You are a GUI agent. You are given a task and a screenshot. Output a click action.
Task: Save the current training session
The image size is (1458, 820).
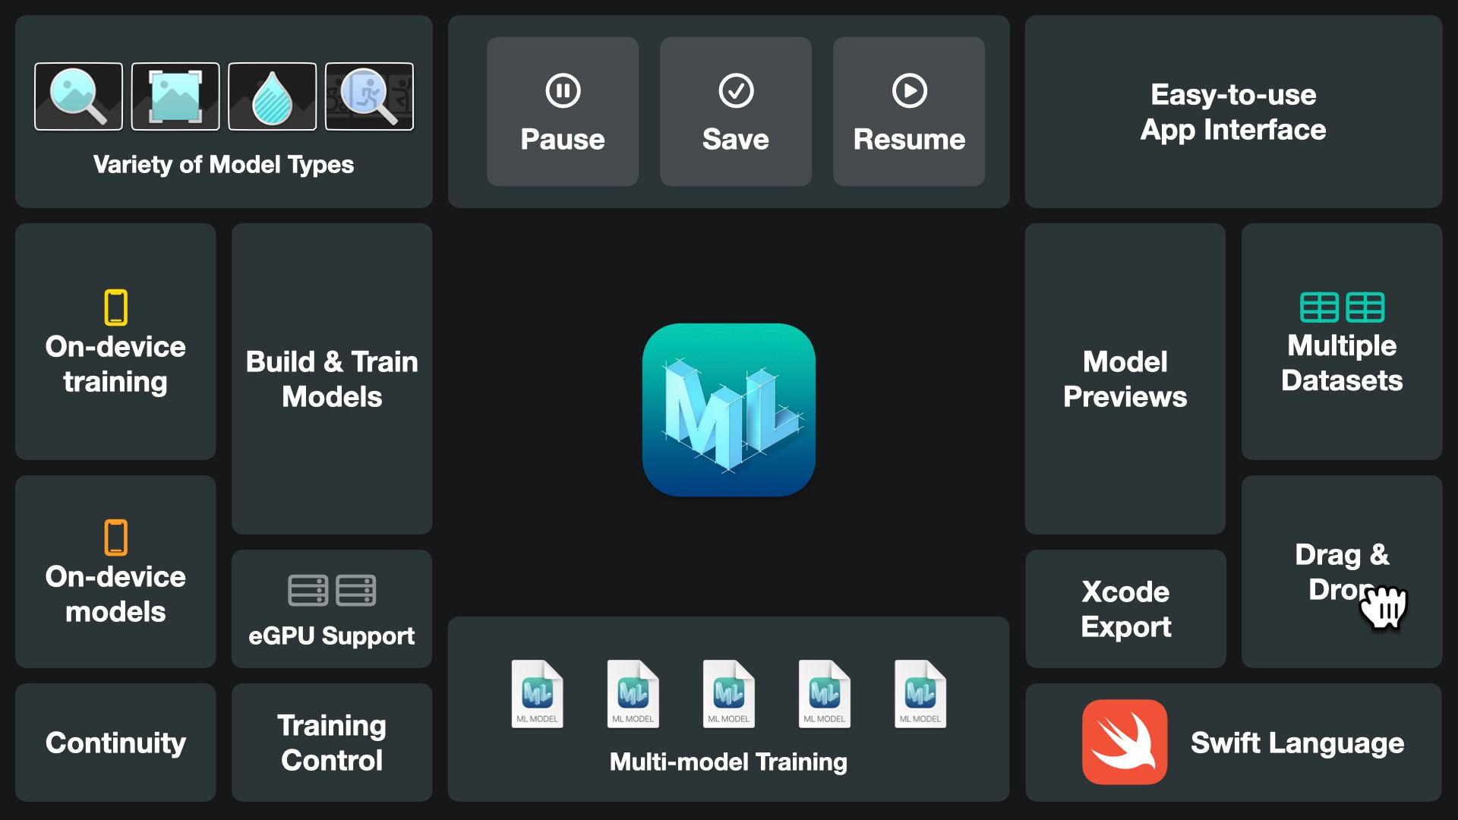click(x=735, y=112)
